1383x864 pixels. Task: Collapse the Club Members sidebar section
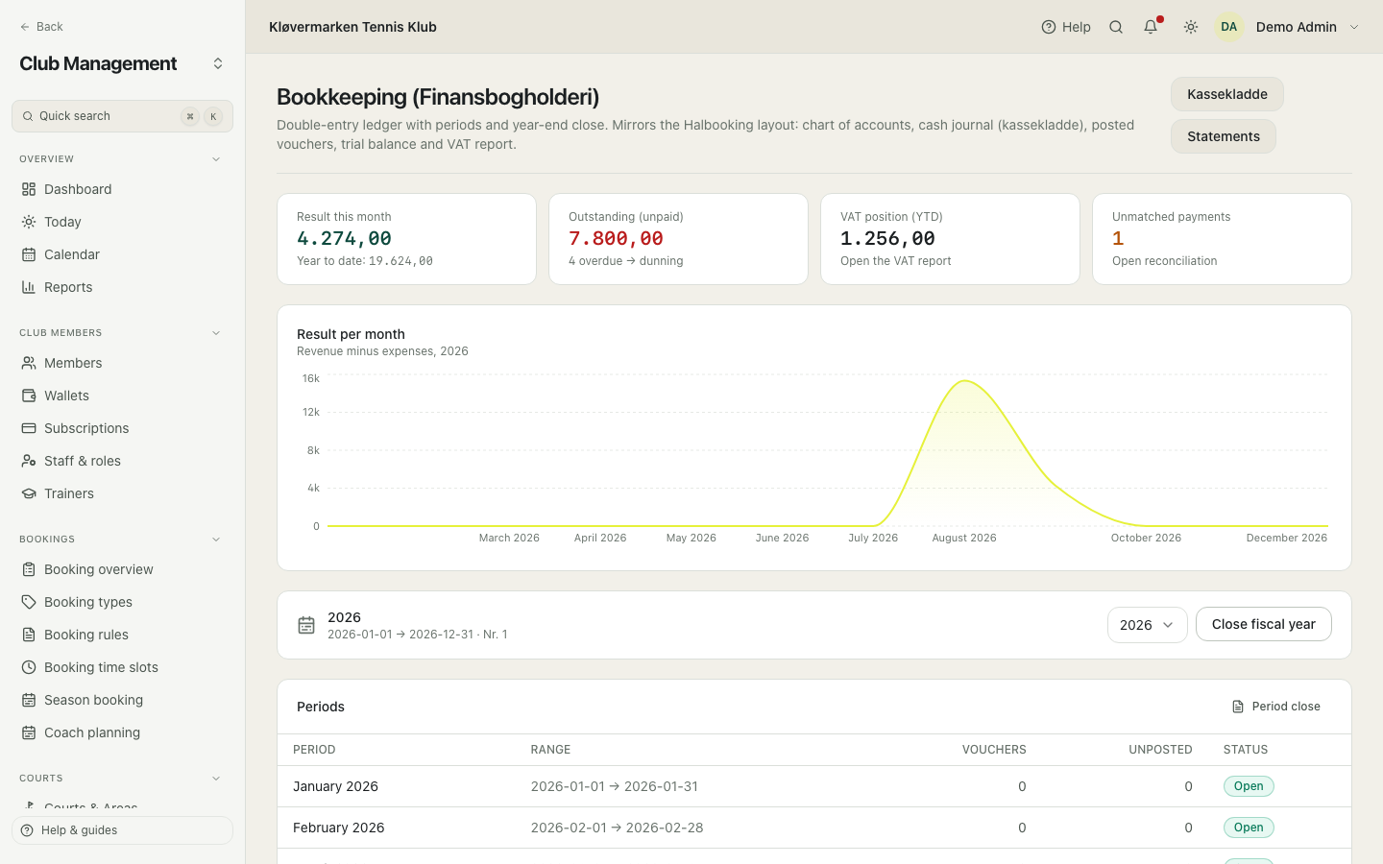click(216, 333)
